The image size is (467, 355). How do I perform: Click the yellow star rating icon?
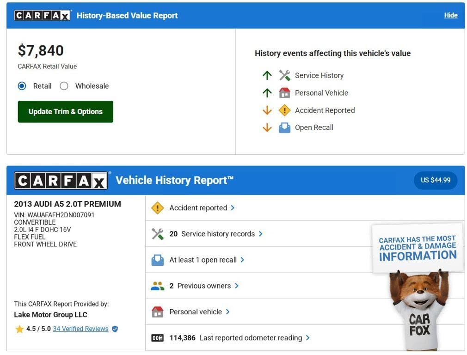pyautogui.click(x=19, y=329)
